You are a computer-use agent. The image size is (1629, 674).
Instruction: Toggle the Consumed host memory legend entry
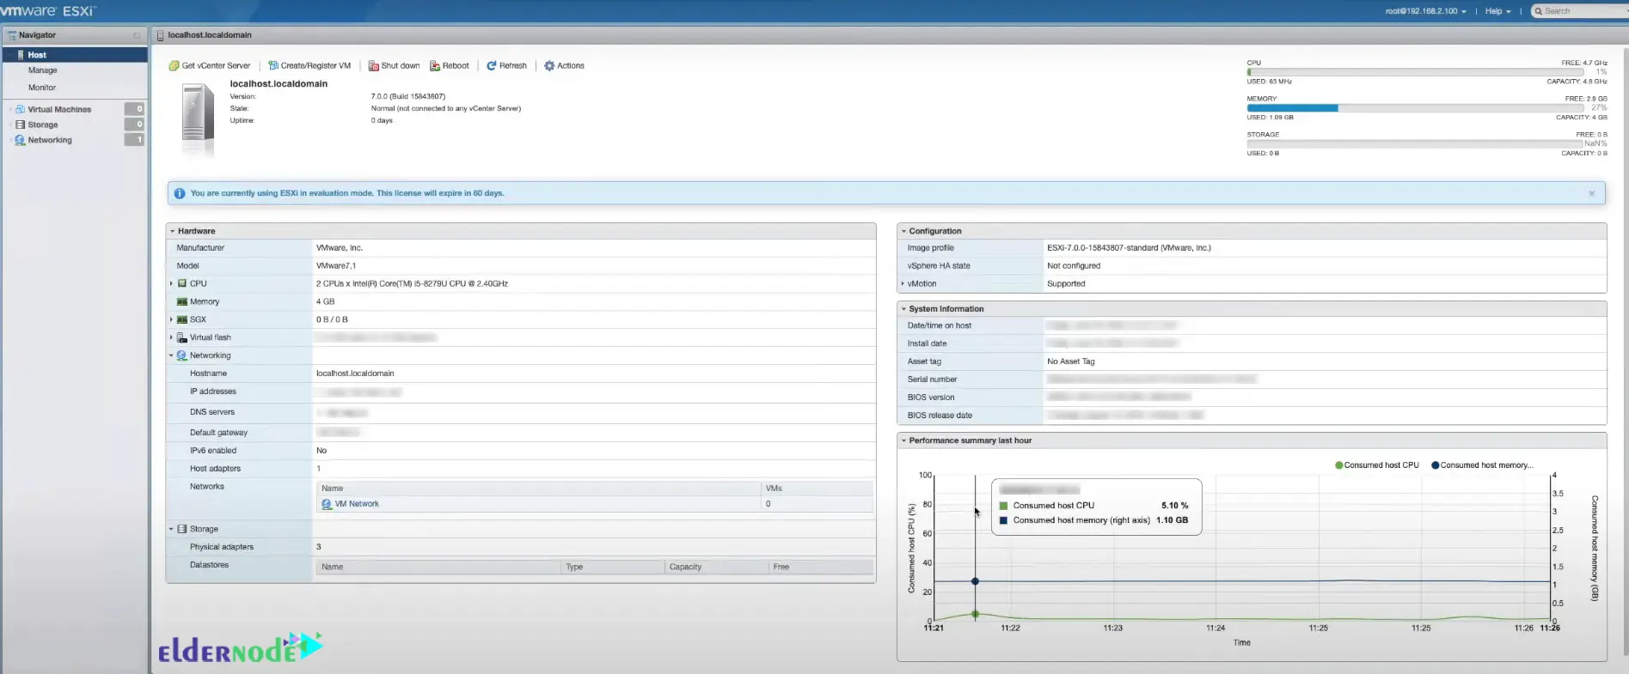1482,465
